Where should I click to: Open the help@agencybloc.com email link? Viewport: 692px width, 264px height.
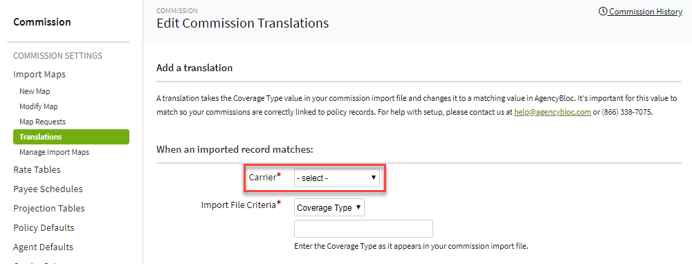[x=552, y=112]
